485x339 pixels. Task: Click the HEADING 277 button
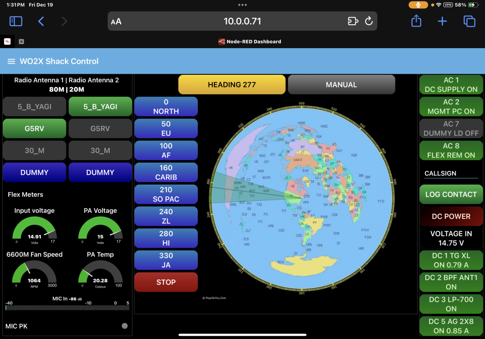pyautogui.click(x=232, y=85)
